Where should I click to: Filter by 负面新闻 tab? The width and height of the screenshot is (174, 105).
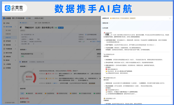73,93
